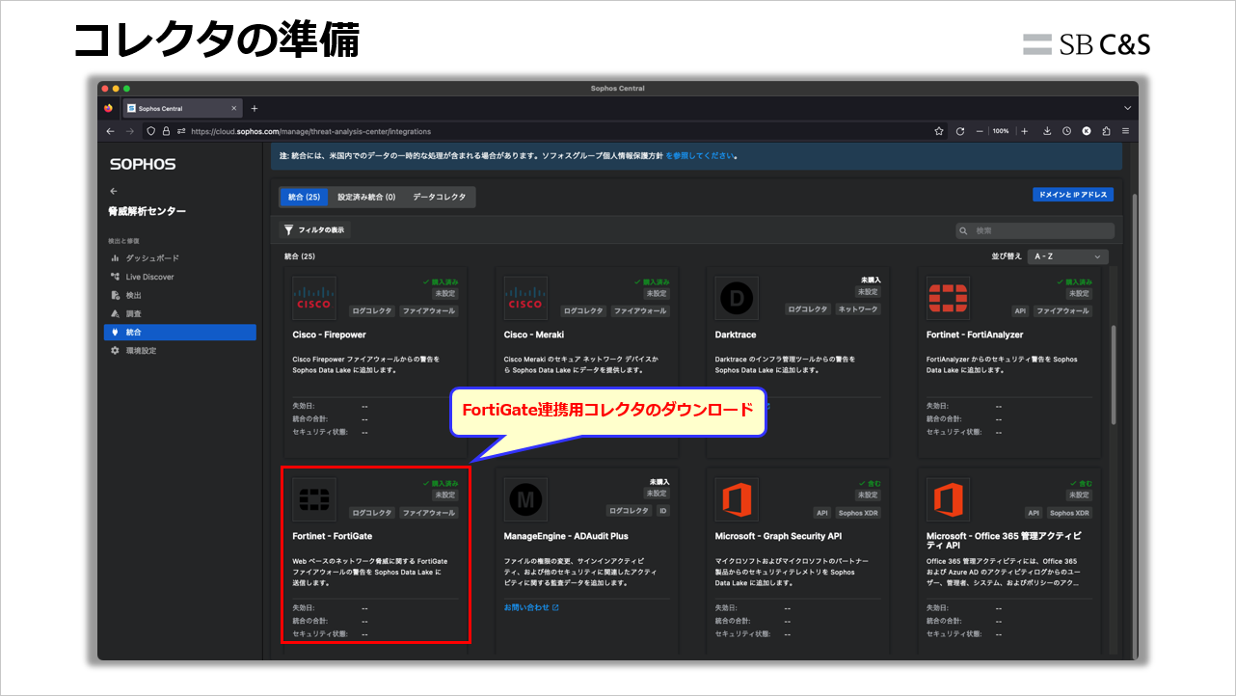Click お問い合わせ link on ManageEngine card

tap(531, 607)
